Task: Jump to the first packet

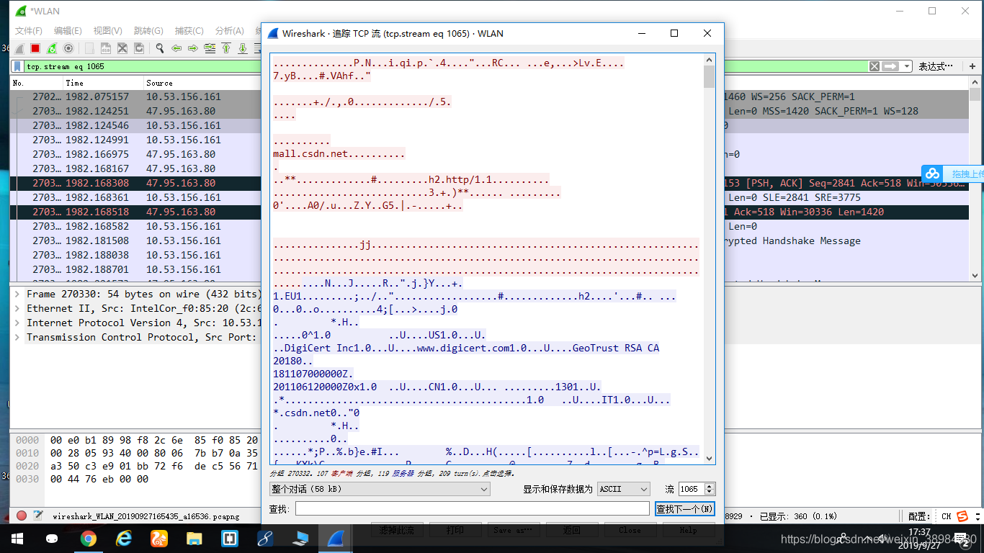Action: [226, 48]
